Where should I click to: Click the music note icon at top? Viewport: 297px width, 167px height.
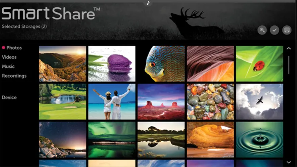click(x=148, y=3)
